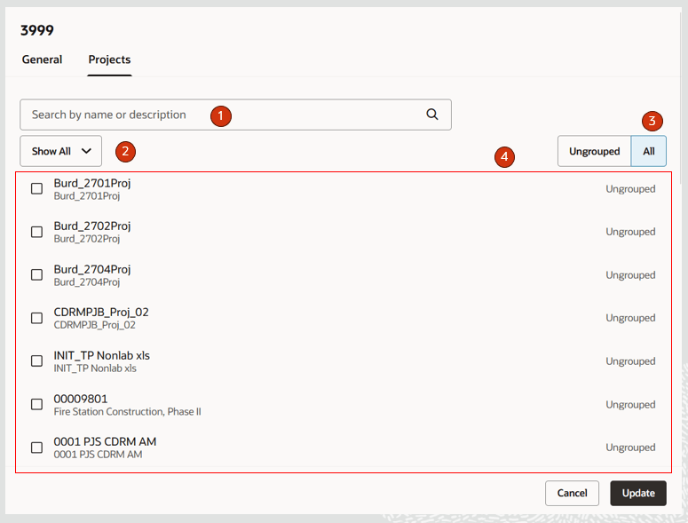Check the Burd_2702Proj checkbox

(37, 232)
